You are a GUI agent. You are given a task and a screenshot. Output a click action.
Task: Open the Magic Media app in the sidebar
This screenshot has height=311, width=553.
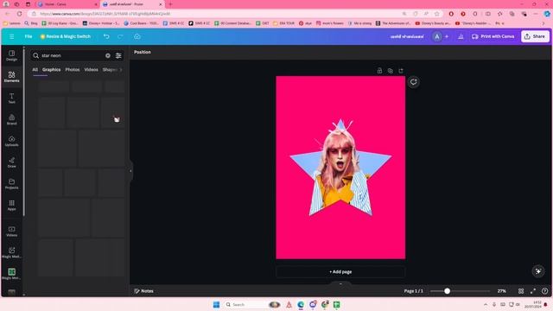[11, 252]
